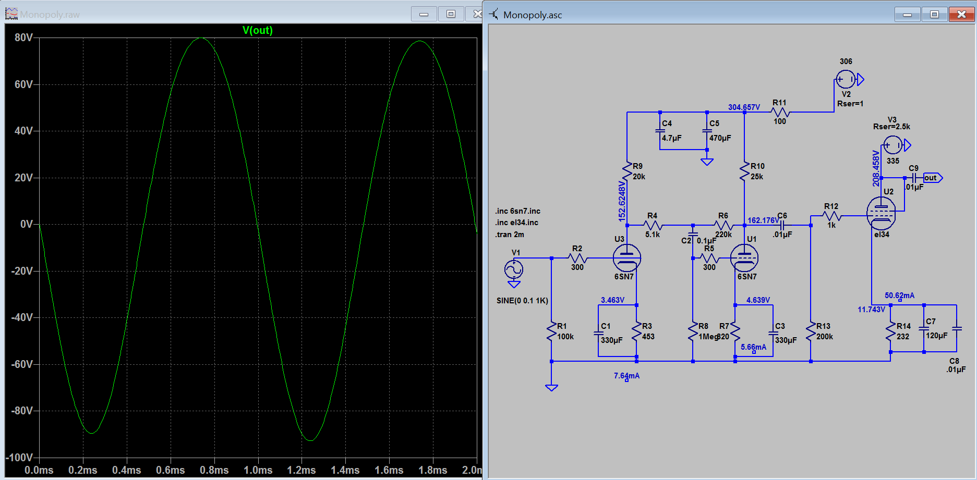Select capacitor C1 330µF symbol

point(598,333)
